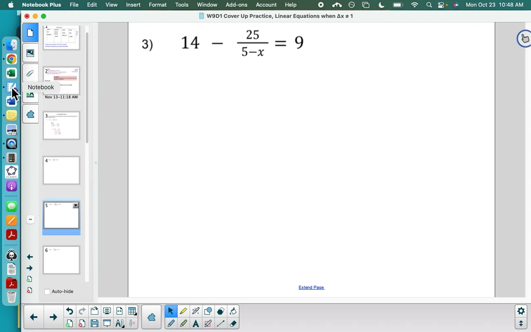This screenshot has width=531, height=332.
Task: Undo the last action
Action: (x=70, y=311)
